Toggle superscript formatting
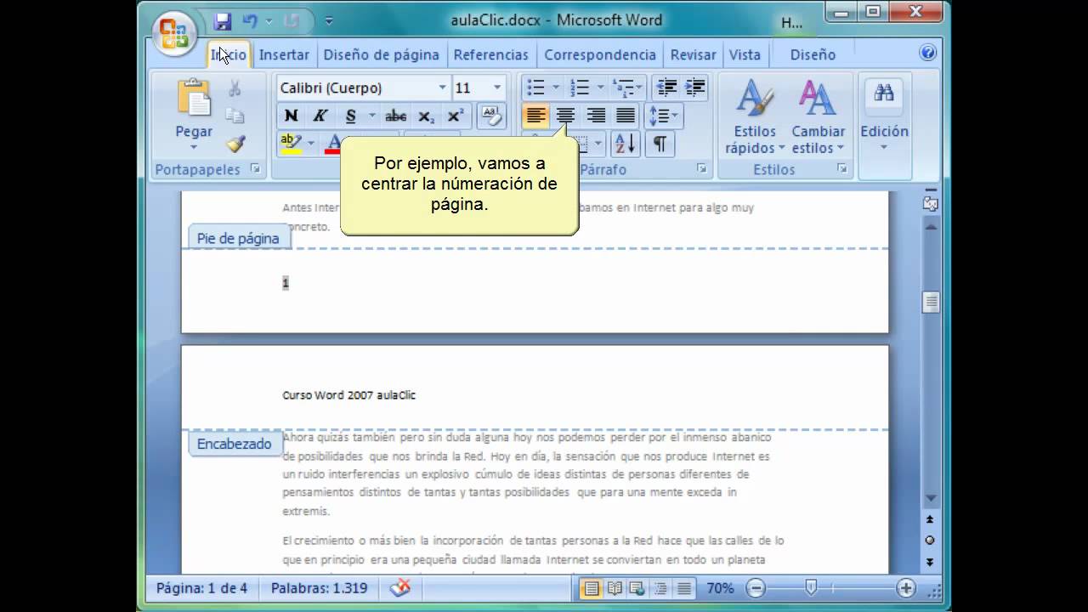 (x=456, y=116)
